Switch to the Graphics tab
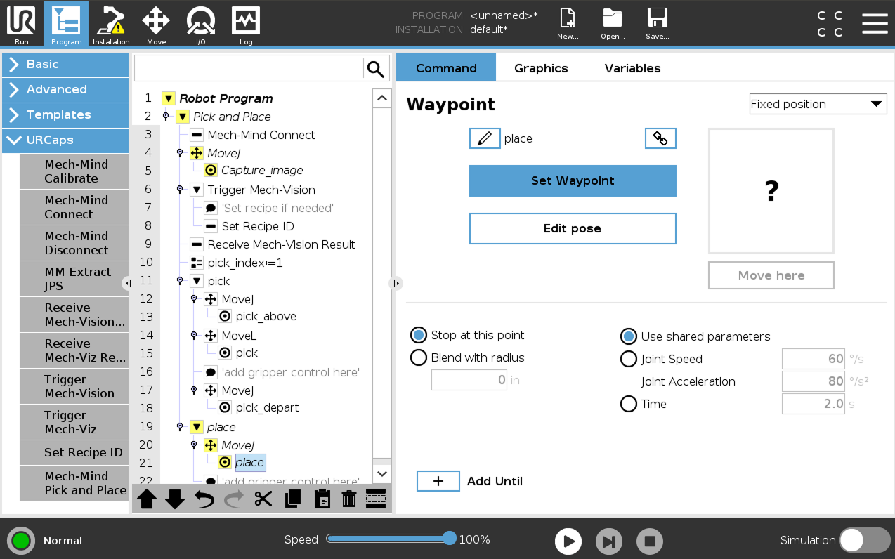This screenshot has width=895, height=559. click(541, 67)
